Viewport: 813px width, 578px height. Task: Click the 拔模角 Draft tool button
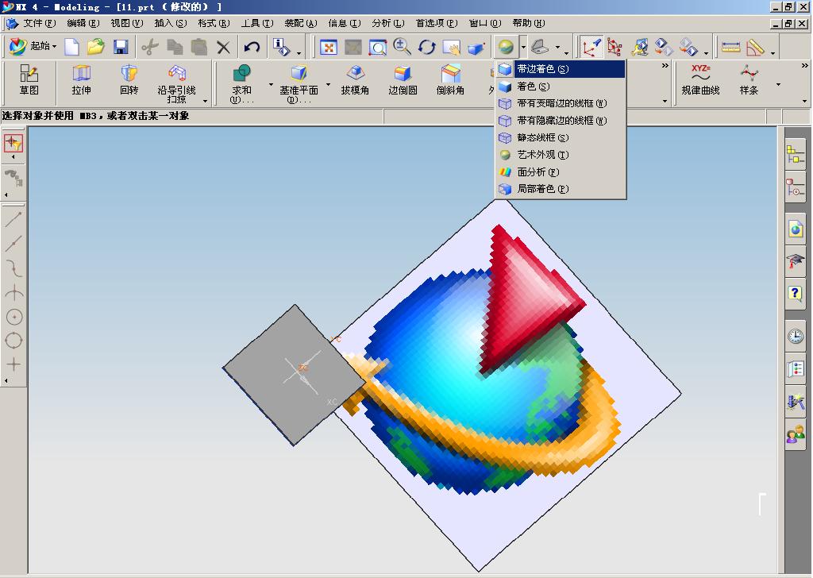tap(355, 80)
